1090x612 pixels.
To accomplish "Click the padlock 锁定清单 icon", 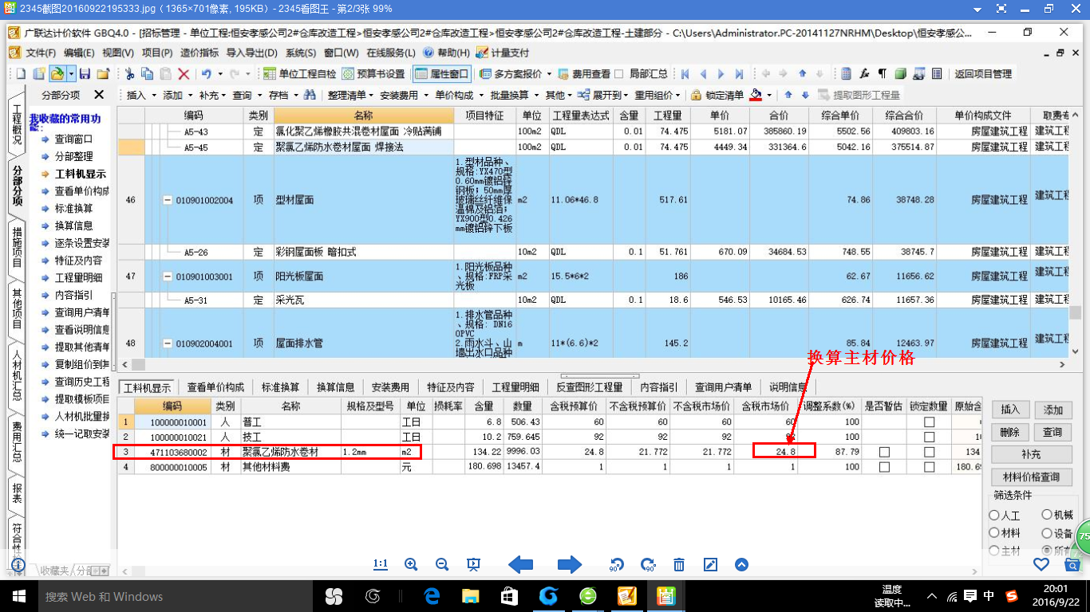I will tap(696, 95).
